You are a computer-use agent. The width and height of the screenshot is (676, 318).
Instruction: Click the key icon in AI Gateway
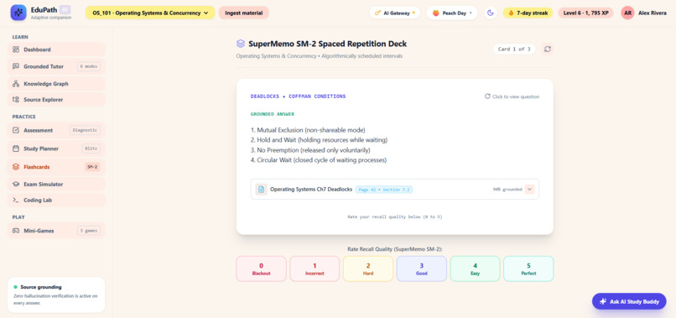click(x=377, y=13)
